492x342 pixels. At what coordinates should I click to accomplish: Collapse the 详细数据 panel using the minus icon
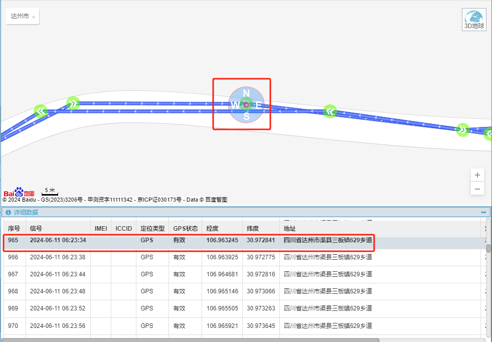pyautogui.click(x=483, y=213)
